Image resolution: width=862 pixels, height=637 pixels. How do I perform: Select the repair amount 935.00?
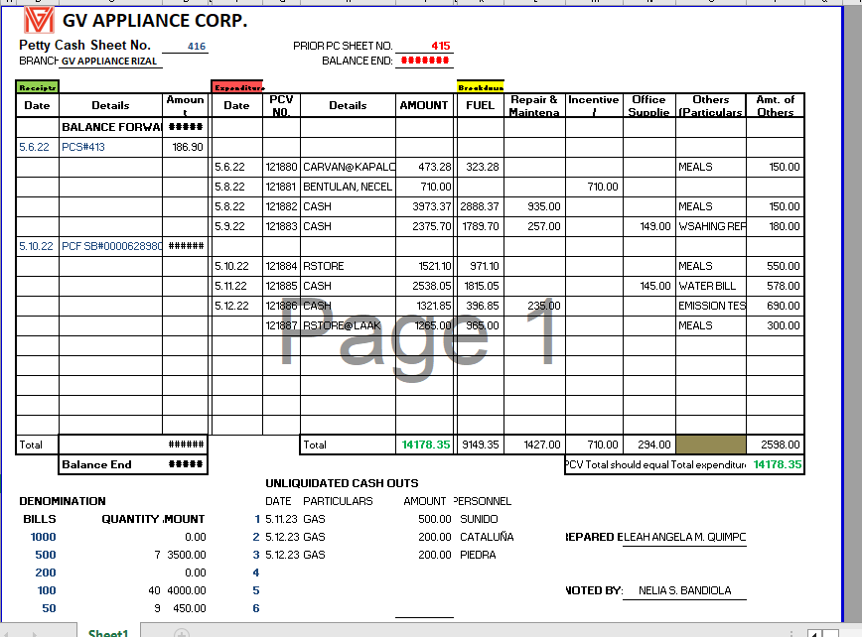tap(534, 206)
